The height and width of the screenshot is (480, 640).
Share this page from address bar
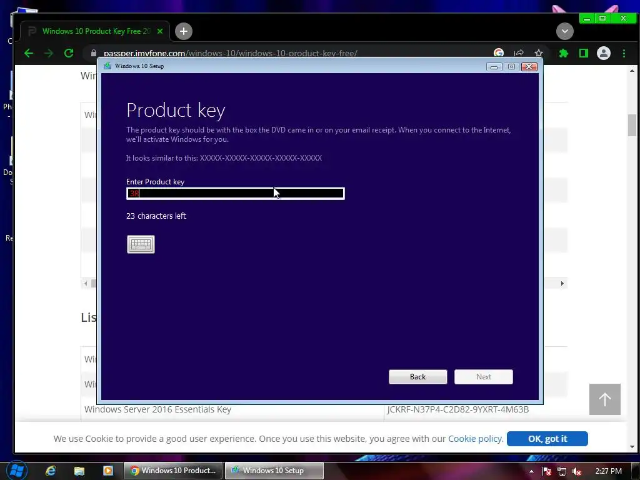[519, 53]
